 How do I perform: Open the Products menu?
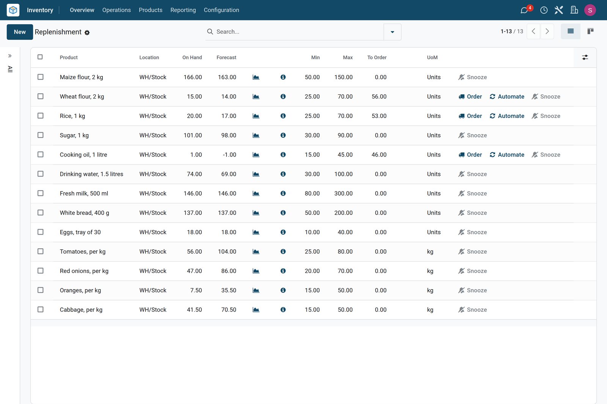[151, 10]
